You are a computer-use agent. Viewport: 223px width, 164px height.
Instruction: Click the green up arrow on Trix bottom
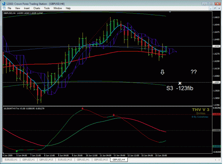click(17, 151)
